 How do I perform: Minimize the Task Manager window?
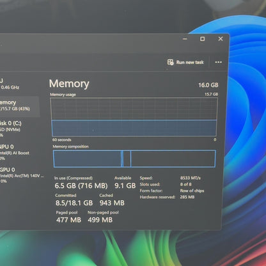point(185,39)
